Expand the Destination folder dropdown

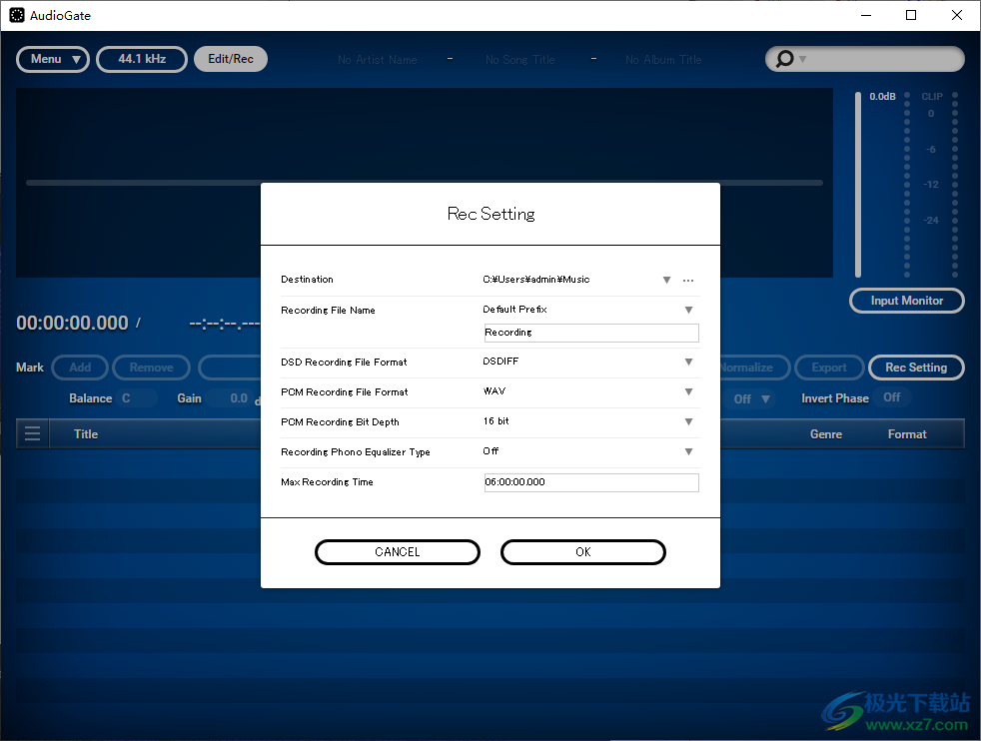pyautogui.click(x=666, y=281)
